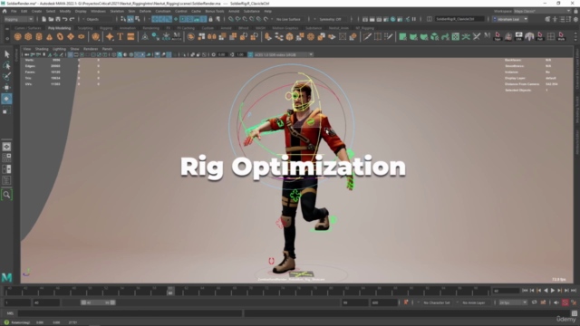The image size is (580, 326).
Task: Open the Abraham Leal account dropdown
Action: coord(510,19)
